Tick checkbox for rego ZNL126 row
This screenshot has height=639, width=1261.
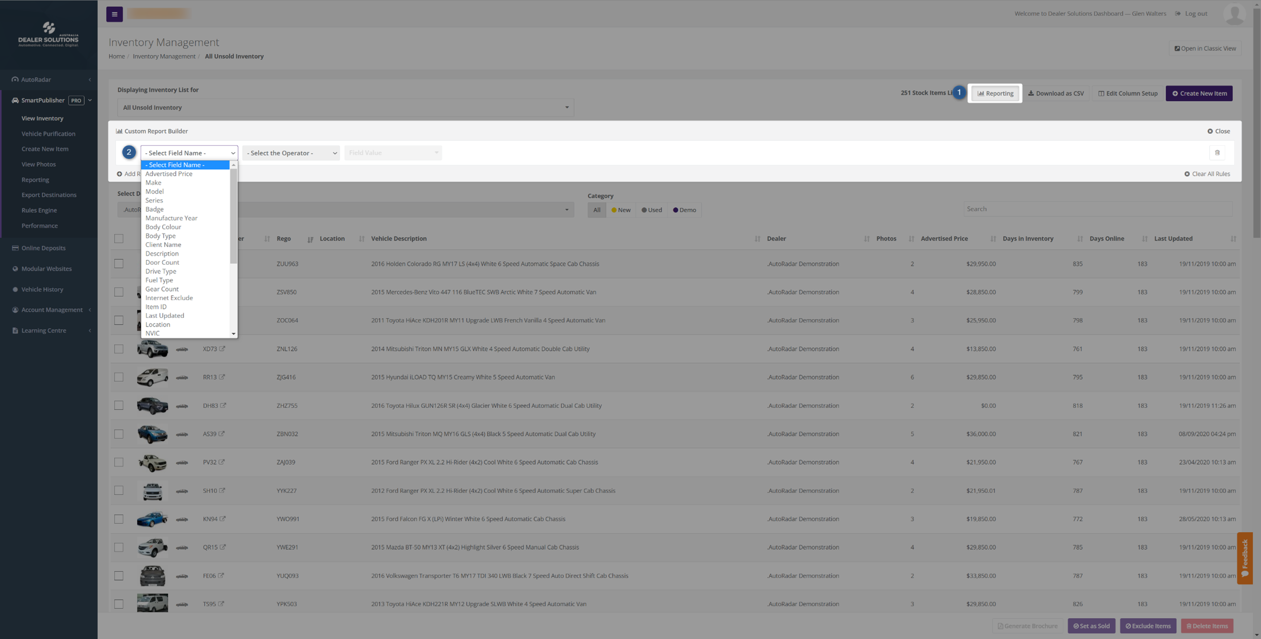(119, 349)
